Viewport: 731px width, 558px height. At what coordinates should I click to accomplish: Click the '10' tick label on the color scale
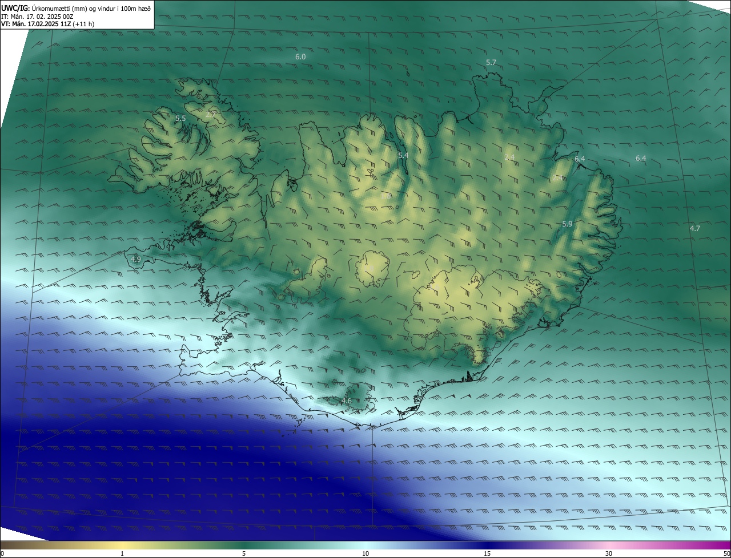coord(365,553)
